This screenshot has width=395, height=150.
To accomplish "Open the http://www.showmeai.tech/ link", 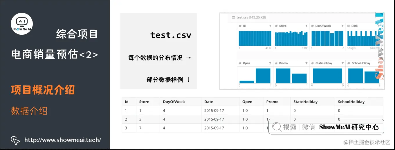I will pyautogui.click(x=63, y=140).
